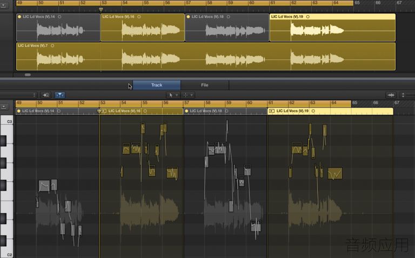This screenshot has width=415, height=258.
Task: Select the tall gold note near bar 63 top
Action: (310, 129)
